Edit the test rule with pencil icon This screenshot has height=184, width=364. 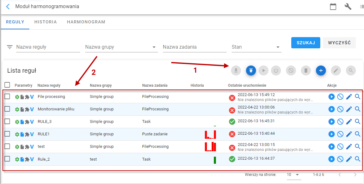coord(349,147)
